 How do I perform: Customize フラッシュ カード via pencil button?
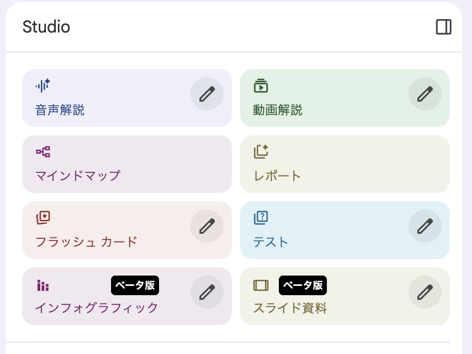coord(207,226)
